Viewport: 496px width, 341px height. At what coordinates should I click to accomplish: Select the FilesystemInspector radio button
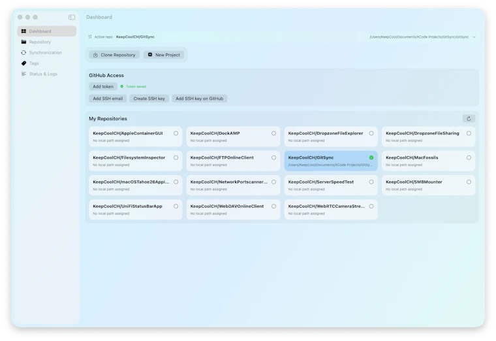(x=176, y=157)
